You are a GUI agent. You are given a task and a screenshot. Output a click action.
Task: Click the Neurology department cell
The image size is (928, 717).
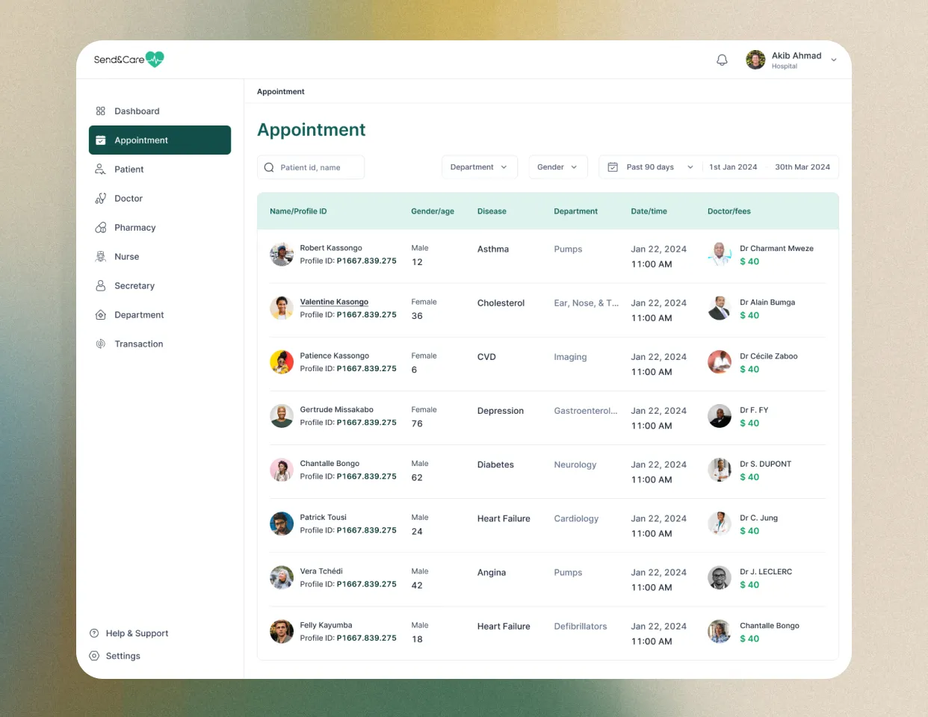tap(575, 465)
